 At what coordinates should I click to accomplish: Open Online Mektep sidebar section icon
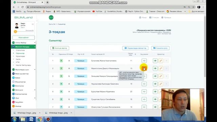[14, 43]
